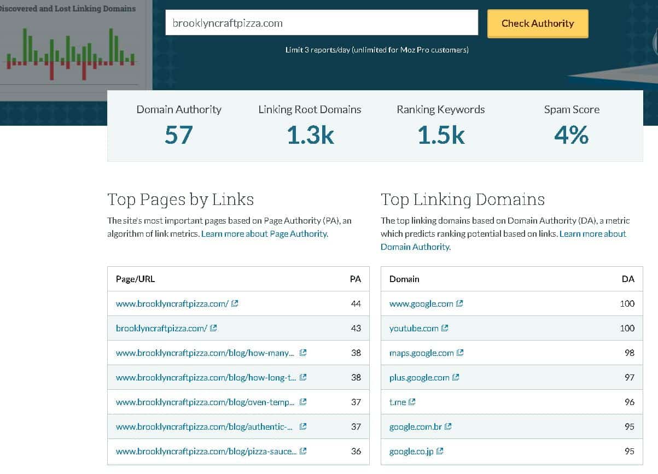Click the Ranking Keywords value 1.5k
The width and height of the screenshot is (658, 474).
[441, 135]
